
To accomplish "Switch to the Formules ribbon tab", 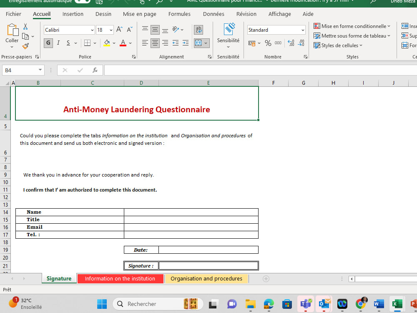I will (x=179, y=14).
